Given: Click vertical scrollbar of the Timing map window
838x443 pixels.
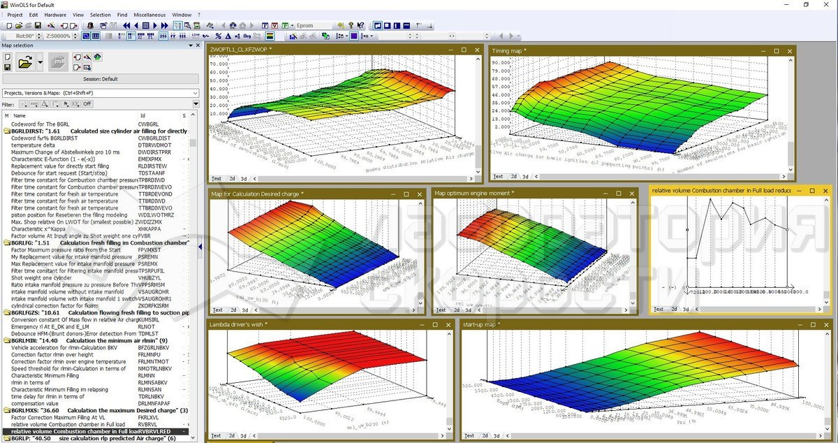Looking at the screenshot, I should click(x=791, y=115).
